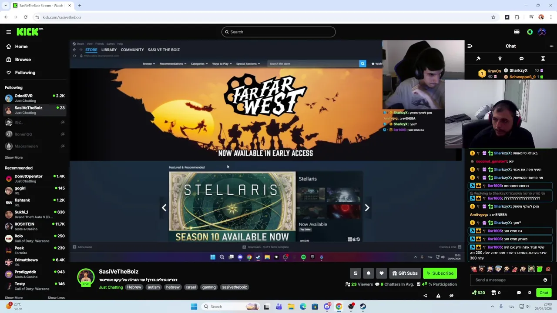Switch to Steam COMMUNITY tab in stream

(x=132, y=50)
